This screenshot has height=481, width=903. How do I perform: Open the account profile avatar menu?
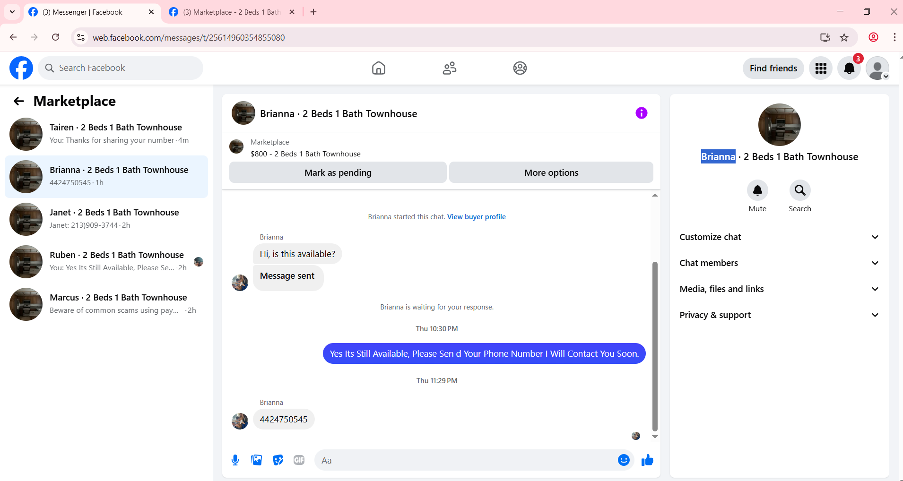pyautogui.click(x=877, y=68)
